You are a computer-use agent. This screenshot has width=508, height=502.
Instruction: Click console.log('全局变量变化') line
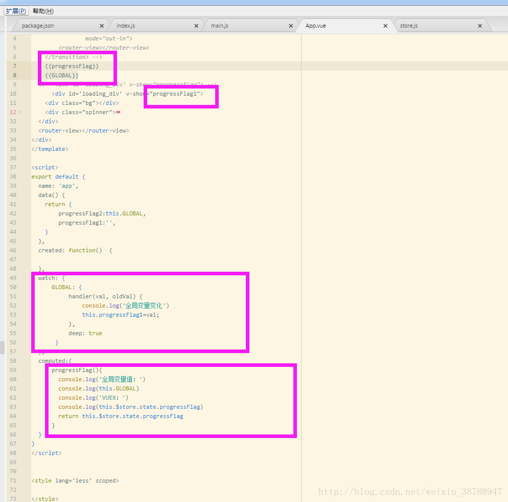pyautogui.click(x=126, y=305)
